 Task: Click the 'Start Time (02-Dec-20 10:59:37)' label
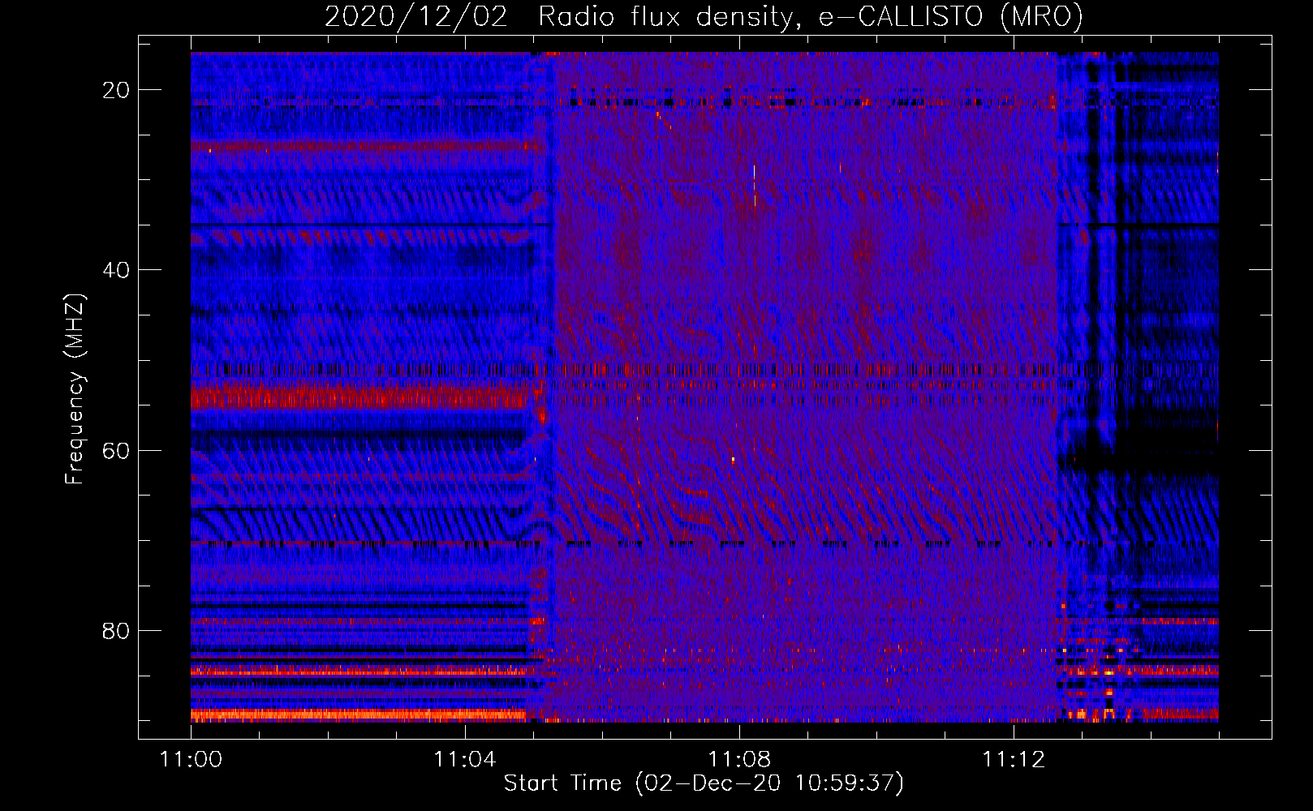704,783
